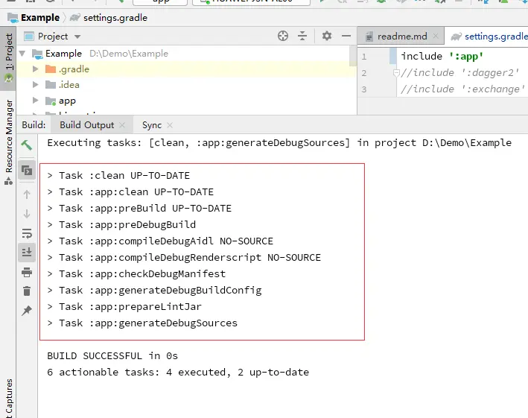This screenshot has height=418, width=528.
Task: Click 'BUILD SUCCESSFUL in 0s' text
Action: pos(112,356)
